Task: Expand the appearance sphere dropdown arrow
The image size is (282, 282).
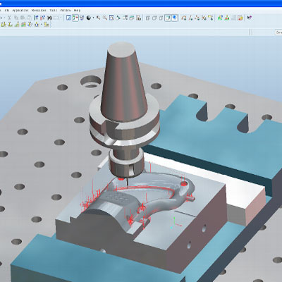Action: pyautogui.click(x=93, y=18)
